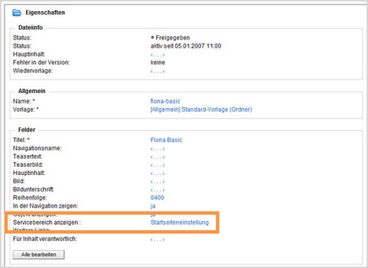Open the Standard-Vorlage (Ordner) template link

coord(201,109)
